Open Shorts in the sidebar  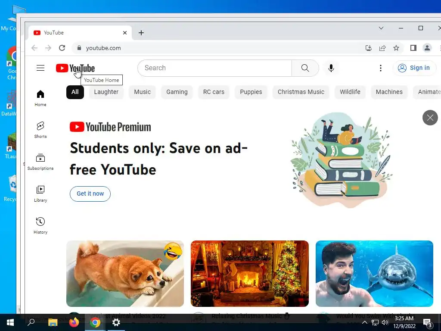coord(40,130)
